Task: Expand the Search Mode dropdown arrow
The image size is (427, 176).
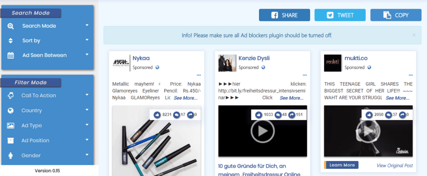Action: (87, 25)
